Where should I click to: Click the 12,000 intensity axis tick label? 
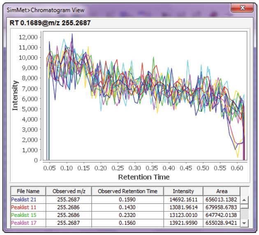(28, 37)
